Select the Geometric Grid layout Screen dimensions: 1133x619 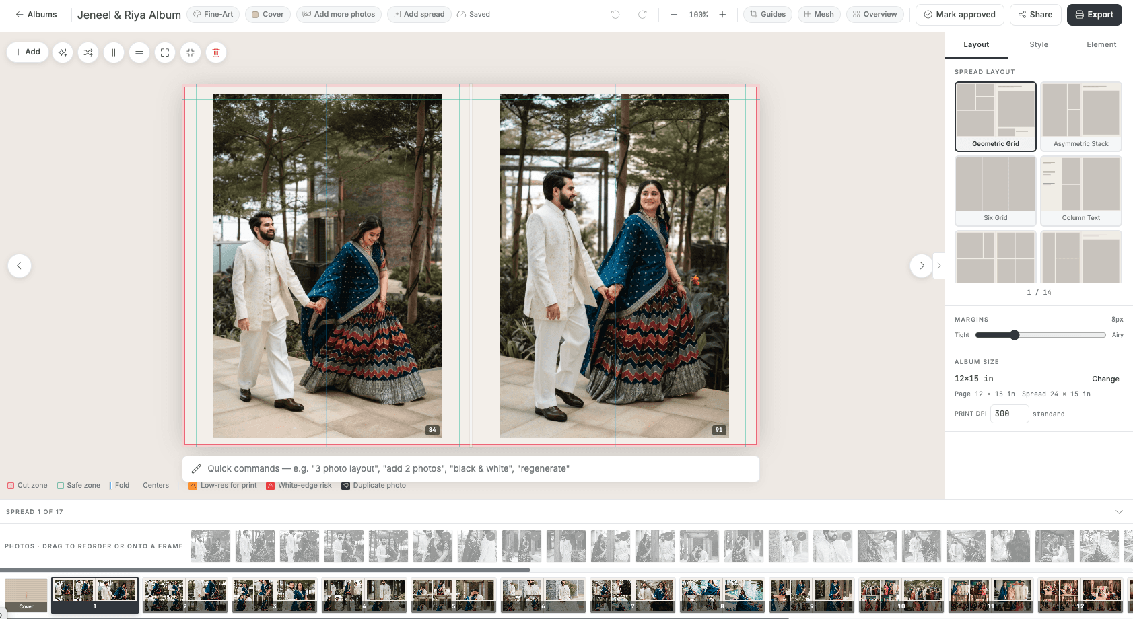click(996, 117)
